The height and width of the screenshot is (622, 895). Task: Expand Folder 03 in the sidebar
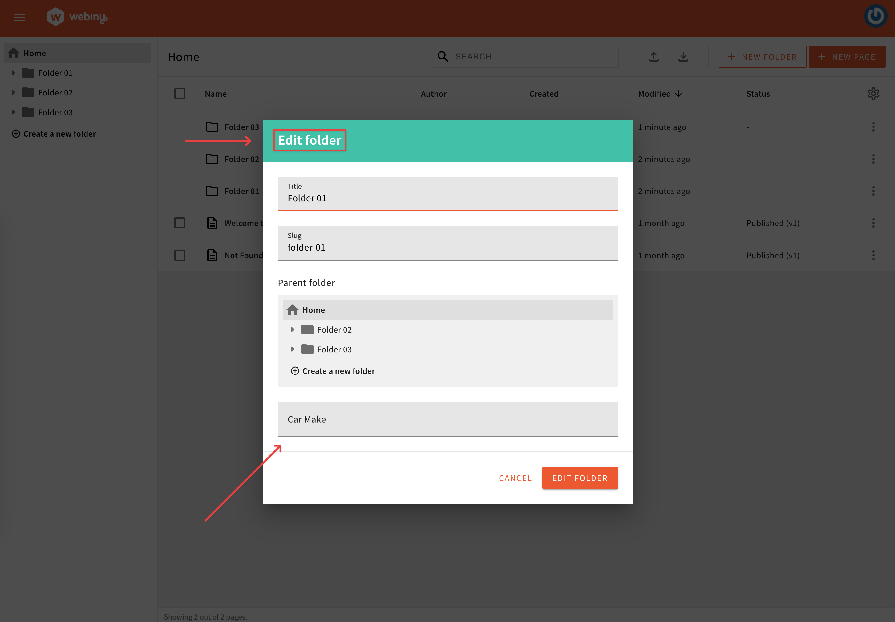[14, 112]
